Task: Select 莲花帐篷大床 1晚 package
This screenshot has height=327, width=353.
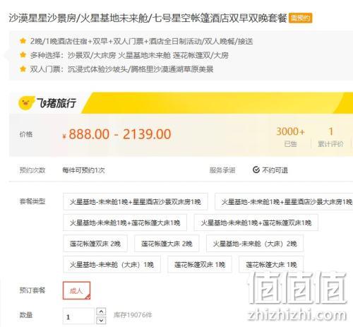Action: 271,264
